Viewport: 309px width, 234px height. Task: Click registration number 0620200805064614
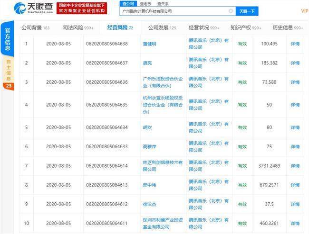(107, 166)
